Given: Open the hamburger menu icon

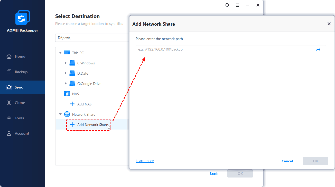Looking at the screenshot, I should [237, 5].
